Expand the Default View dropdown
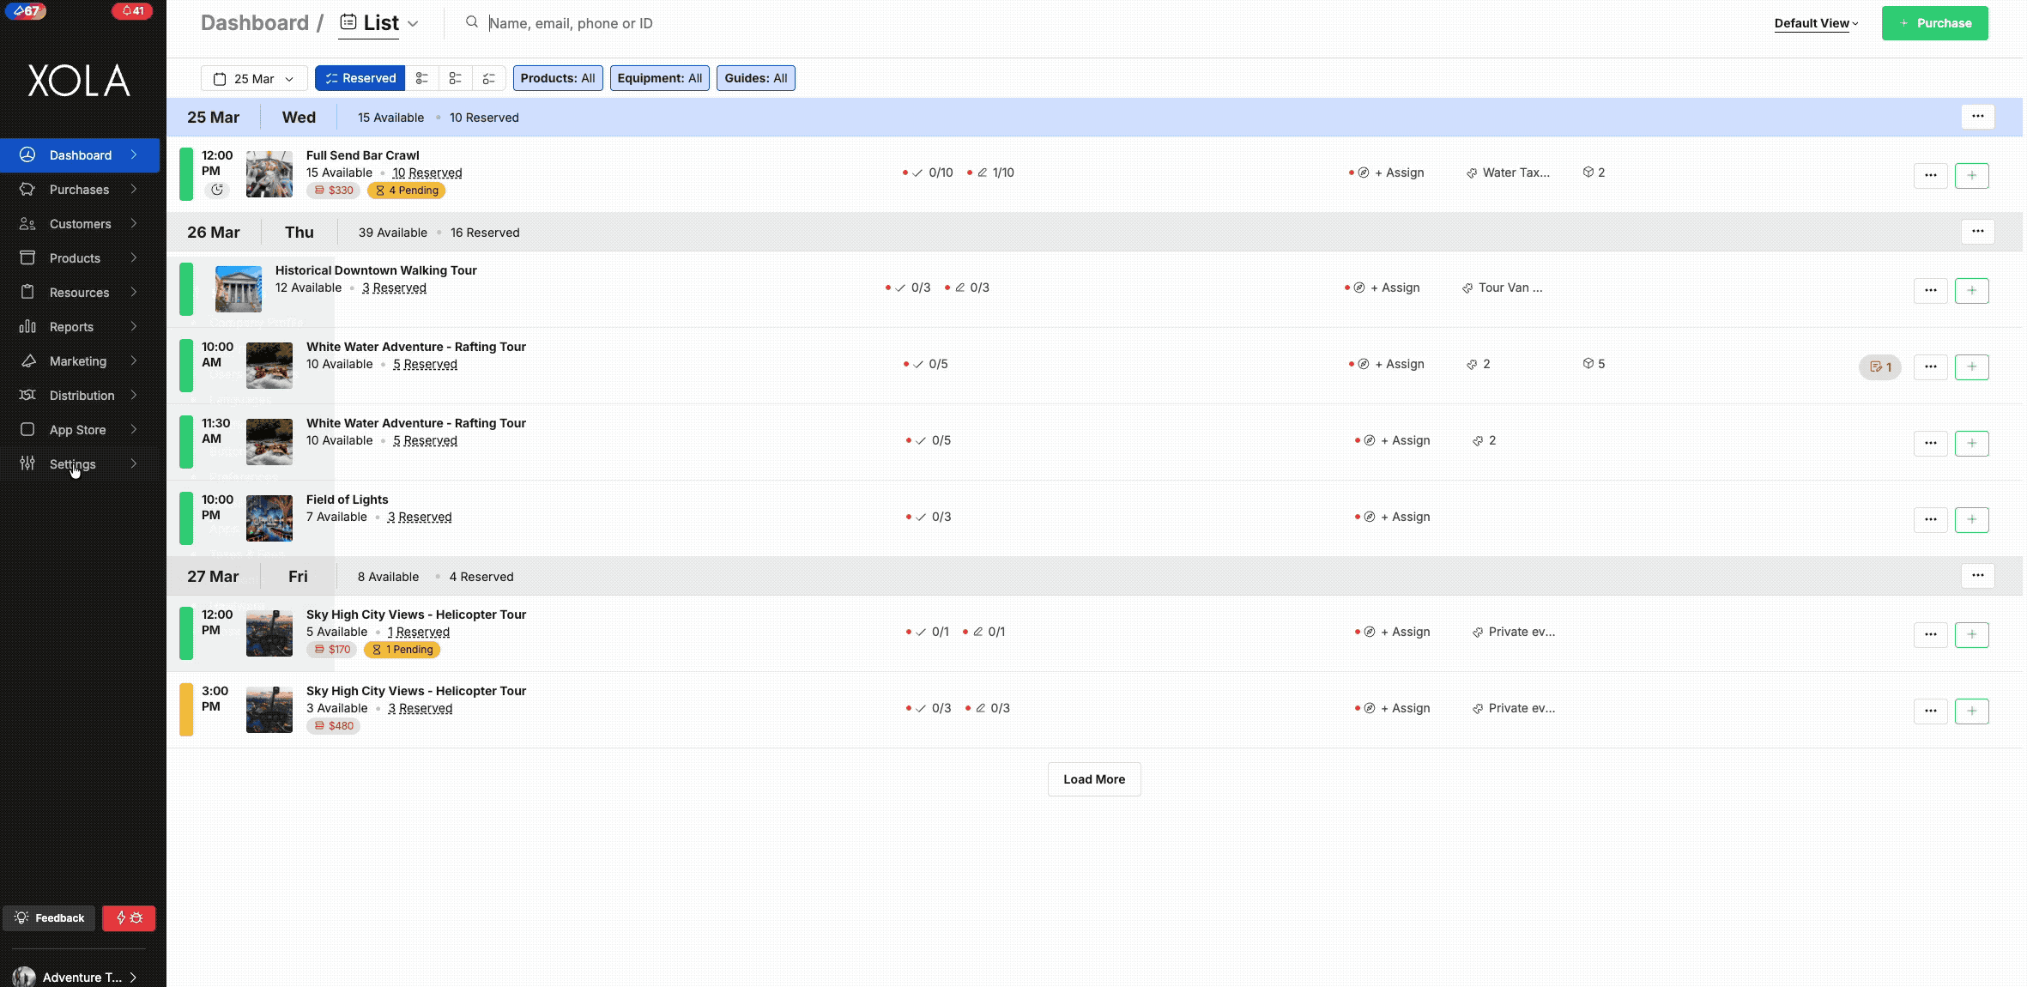Image resolution: width=2027 pixels, height=987 pixels. coord(1816,23)
